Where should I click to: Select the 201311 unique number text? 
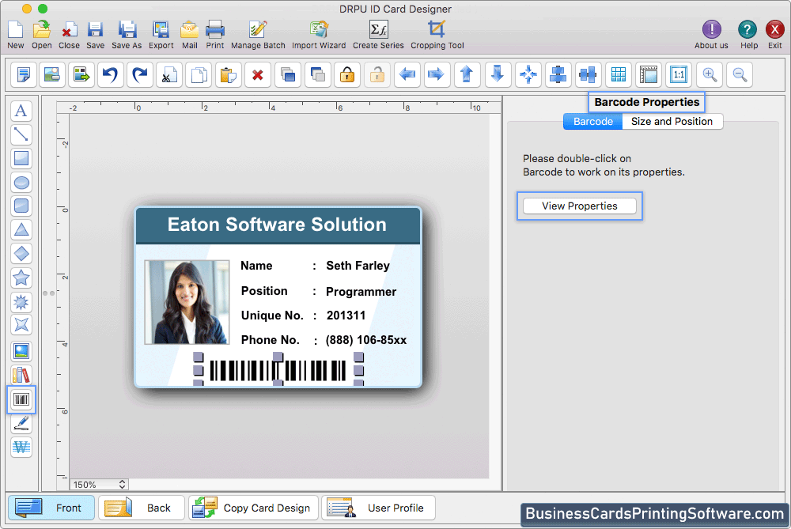point(346,316)
